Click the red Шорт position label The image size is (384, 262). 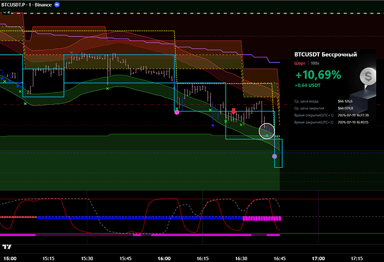coord(299,63)
